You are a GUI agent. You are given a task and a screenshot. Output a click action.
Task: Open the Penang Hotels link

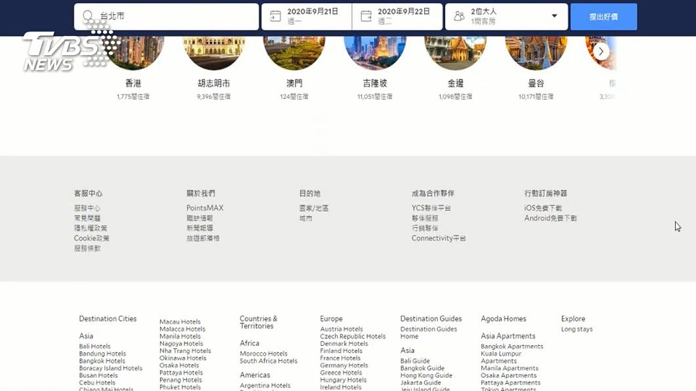tap(181, 380)
